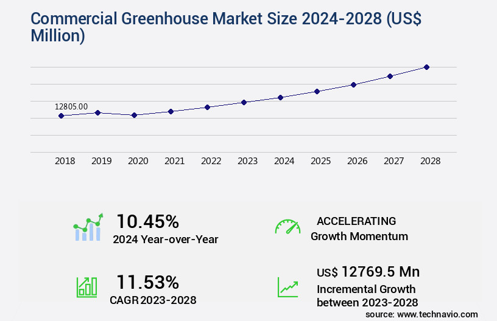Click the speedometer icon next to Accelerating
The width and height of the screenshot is (497, 321).
tap(287, 227)
